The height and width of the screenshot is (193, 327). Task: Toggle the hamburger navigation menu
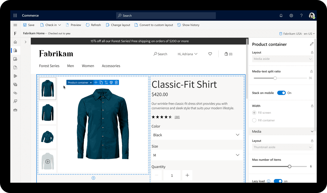(15, 25)
